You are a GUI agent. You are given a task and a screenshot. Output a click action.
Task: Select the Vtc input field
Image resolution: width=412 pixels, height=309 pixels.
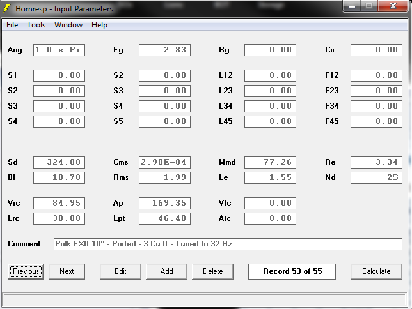click(x=270, y=203)
